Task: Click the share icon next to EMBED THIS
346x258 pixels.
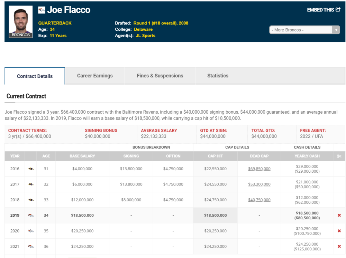Action: pos(338,10)
